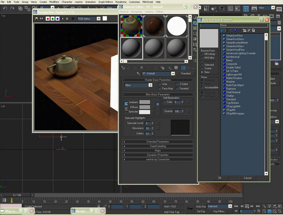This screenshot has width=283, height=215.
Task: Open the RGB Alpha channel dropdown
Action: (x=99, y=19)
